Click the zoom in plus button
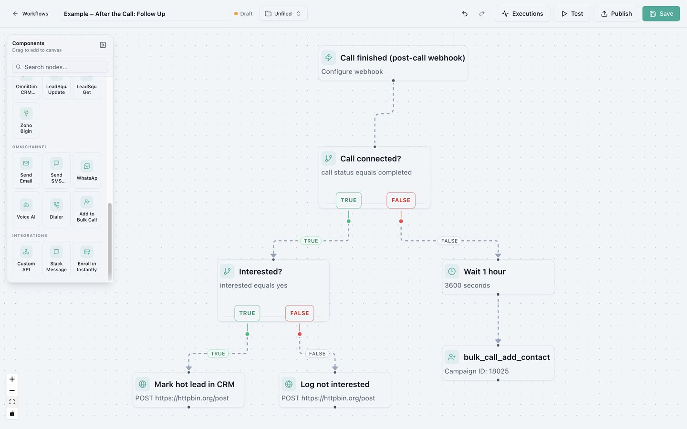The width and height of the screenshot is (687, 429). (12, 379)
